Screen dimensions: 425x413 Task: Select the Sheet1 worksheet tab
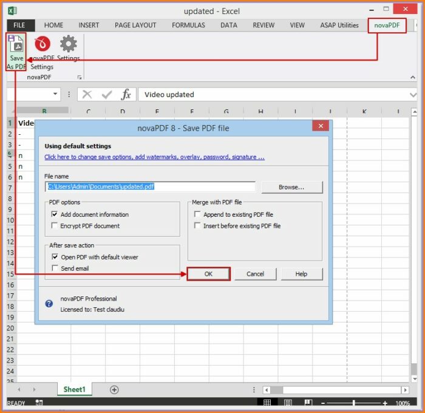(74, 390)
